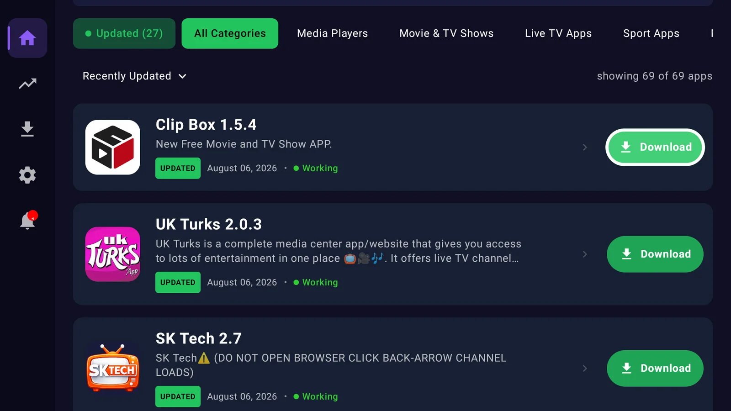Image resolution: width=731 pixels, height=411 pixels.
Task: Open the settings gear icon
Action: 27,175
